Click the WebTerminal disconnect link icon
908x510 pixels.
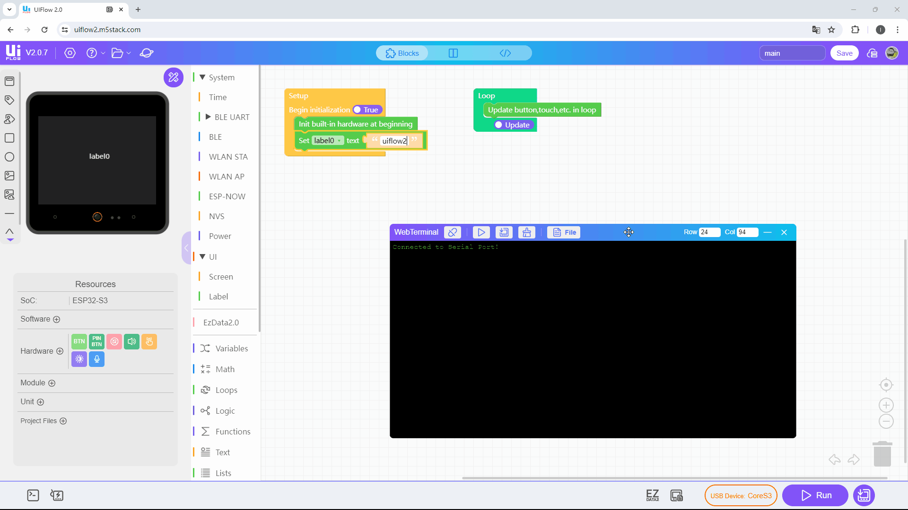pos(453,232)
